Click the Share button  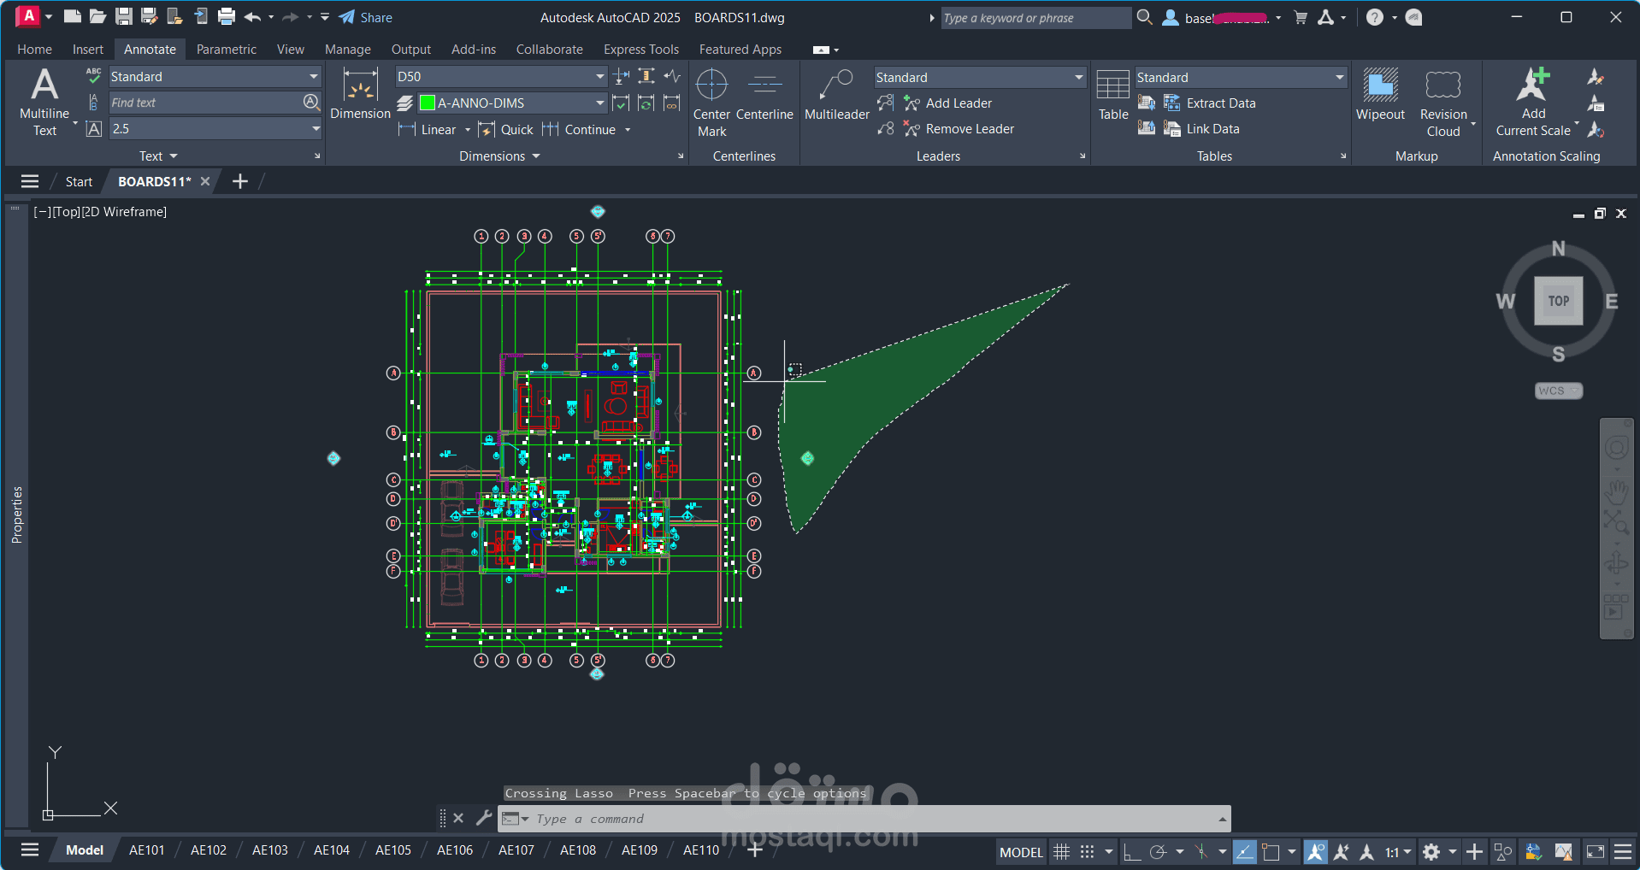point(366,17)
